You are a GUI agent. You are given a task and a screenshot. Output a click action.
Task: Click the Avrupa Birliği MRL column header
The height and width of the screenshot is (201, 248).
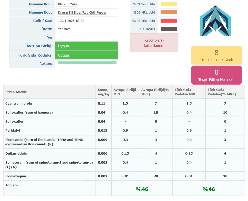click(x=125, y=92)
